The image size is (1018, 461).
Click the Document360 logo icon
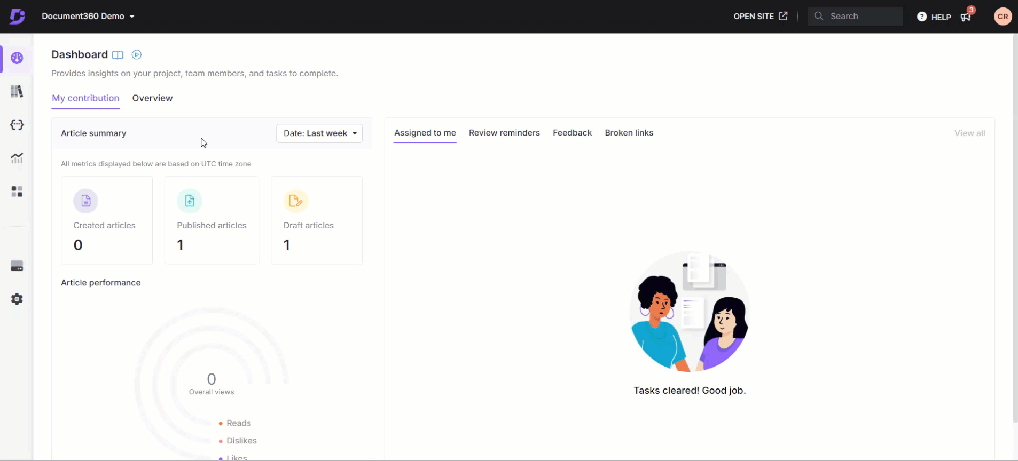coord(17,16)
